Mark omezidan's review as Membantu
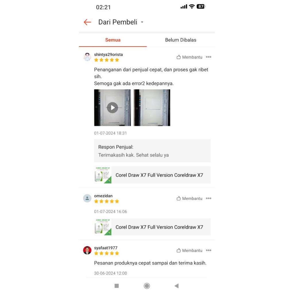 (x=189, y=198)
